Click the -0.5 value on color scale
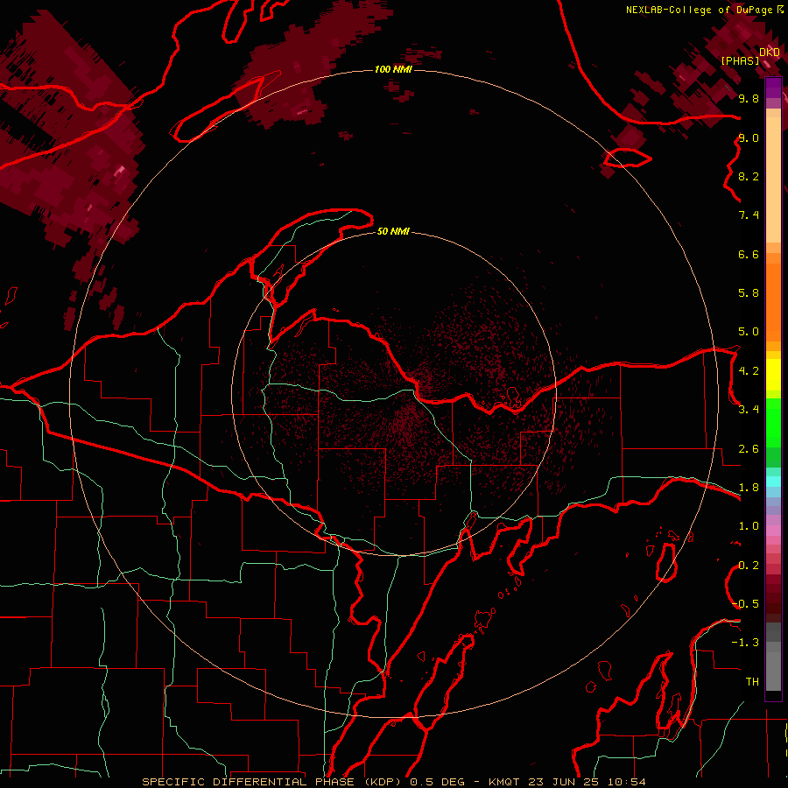788x788 pixels. 746,604
